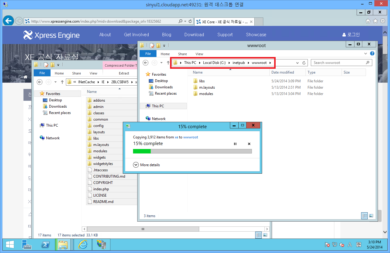
Task: Open the Windows Start button
Action: (10, 245)
